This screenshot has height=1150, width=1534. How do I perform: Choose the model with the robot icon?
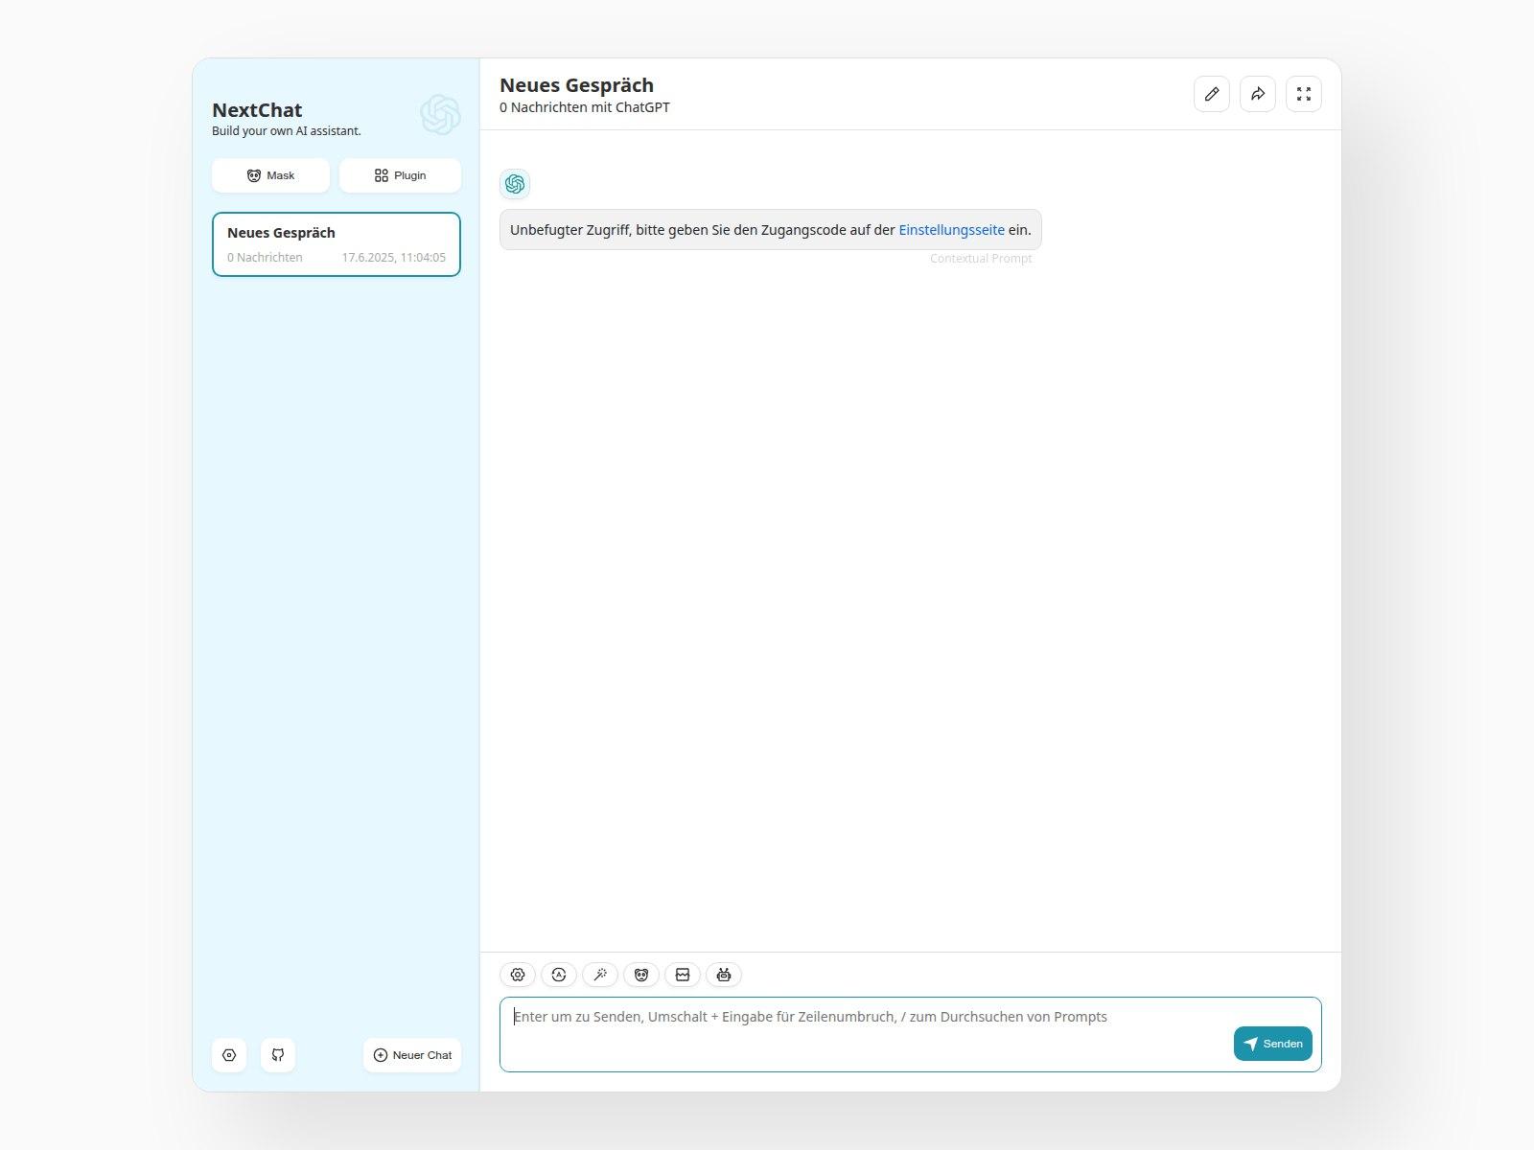[x=724, y=975]
